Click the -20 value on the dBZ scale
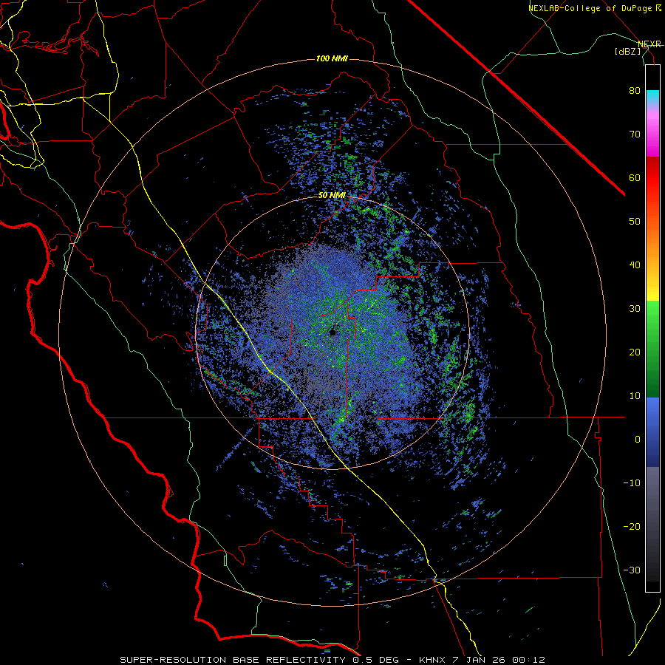The width and height of the screenshot is (665, 665). 632,527
